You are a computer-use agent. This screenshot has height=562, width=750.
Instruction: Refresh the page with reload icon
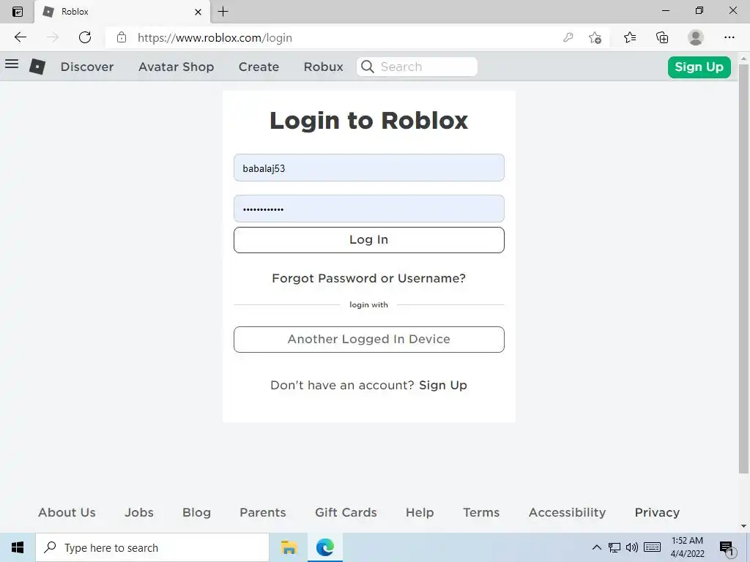coord(85,37)
